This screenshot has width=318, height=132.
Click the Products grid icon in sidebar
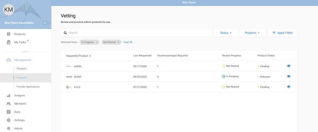pyautogui.click(x=9, y=34)
